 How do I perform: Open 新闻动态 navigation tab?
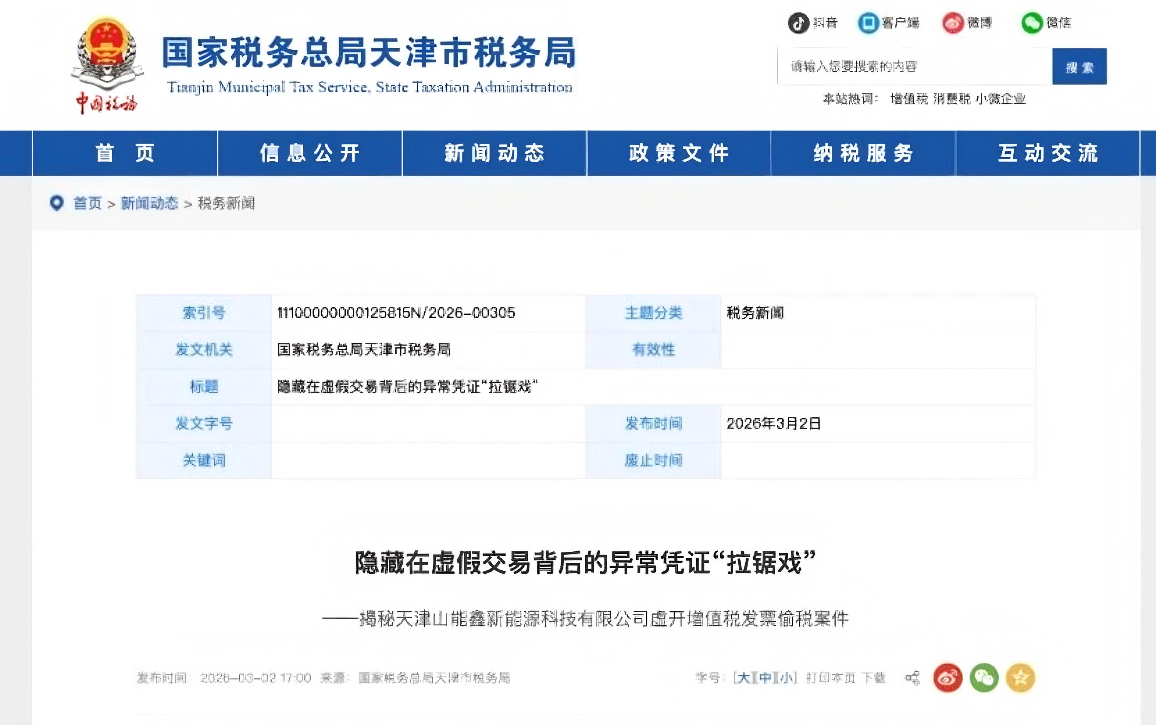(494, 153)
